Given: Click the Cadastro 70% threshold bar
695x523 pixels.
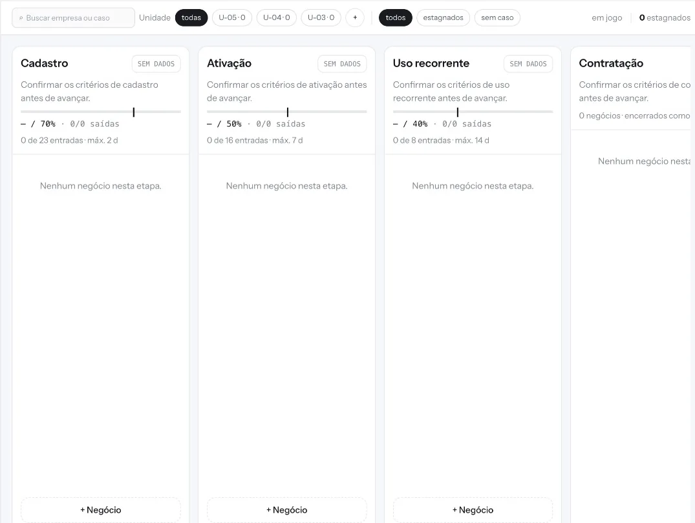Looking at the screenshot, I should (x=101, y=112).
